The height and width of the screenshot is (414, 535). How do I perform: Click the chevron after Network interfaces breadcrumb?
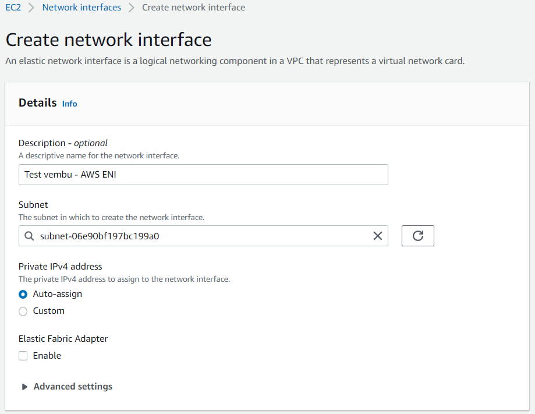point(131,8)
